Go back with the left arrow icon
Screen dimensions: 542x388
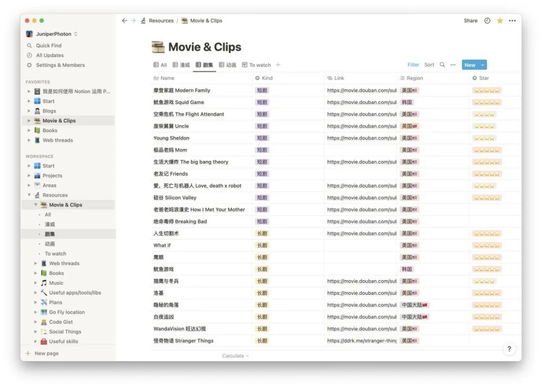[x=124, y=21]
